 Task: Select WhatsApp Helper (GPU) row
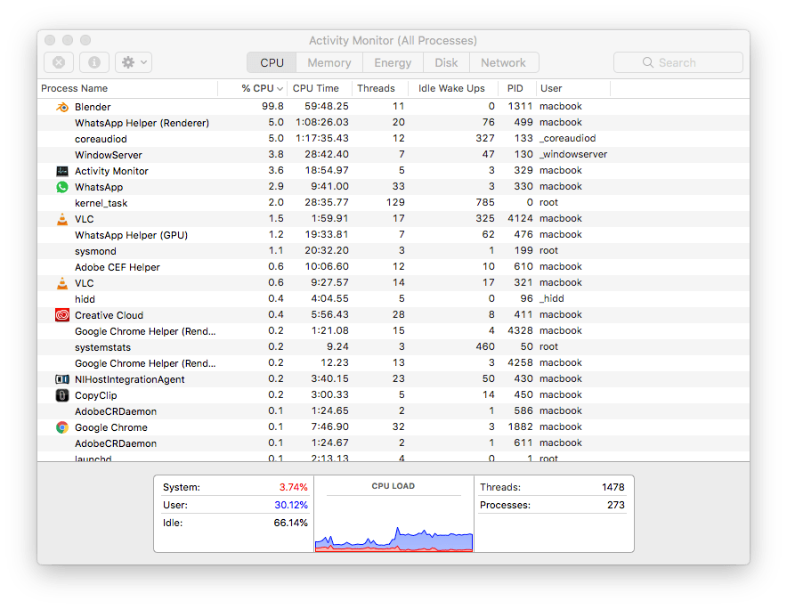click(393, 235)
